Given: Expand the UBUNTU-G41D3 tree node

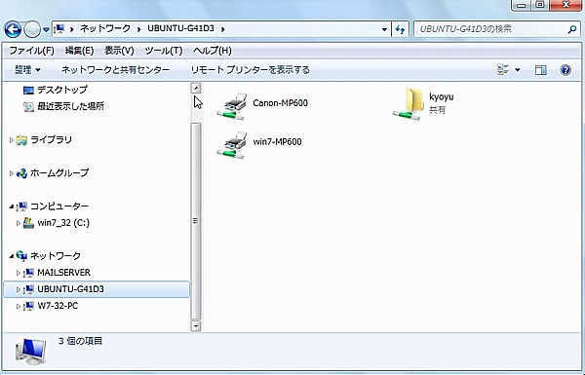Looking at the screenshot, I should tap(19, 289).
